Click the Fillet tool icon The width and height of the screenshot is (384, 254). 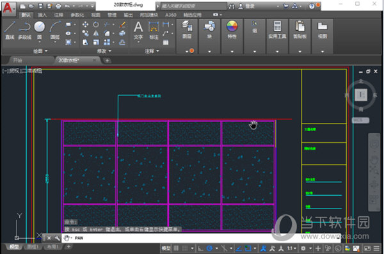(107, 33)
